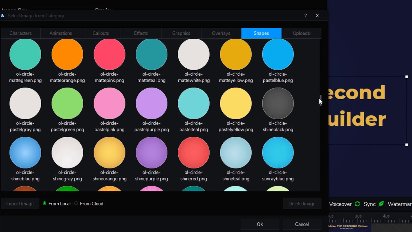
Task: Select the From Local radio option
Action: click(x=57, y=204)
